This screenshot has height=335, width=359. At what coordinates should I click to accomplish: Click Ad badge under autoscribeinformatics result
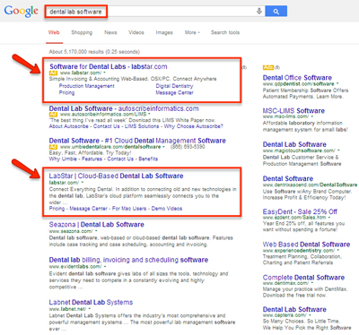pyautogui.click(x=53, y=115)
